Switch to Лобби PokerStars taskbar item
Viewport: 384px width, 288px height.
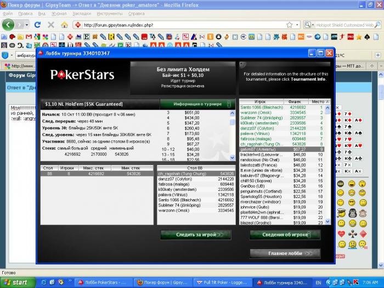click(x=103, y=283)
